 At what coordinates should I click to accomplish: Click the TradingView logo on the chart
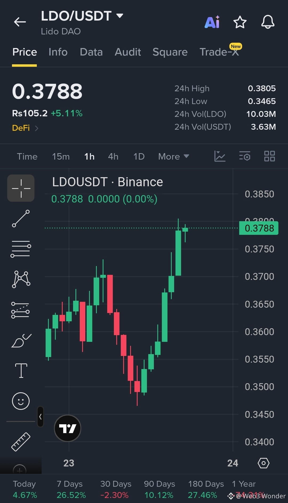pos(67,428)
